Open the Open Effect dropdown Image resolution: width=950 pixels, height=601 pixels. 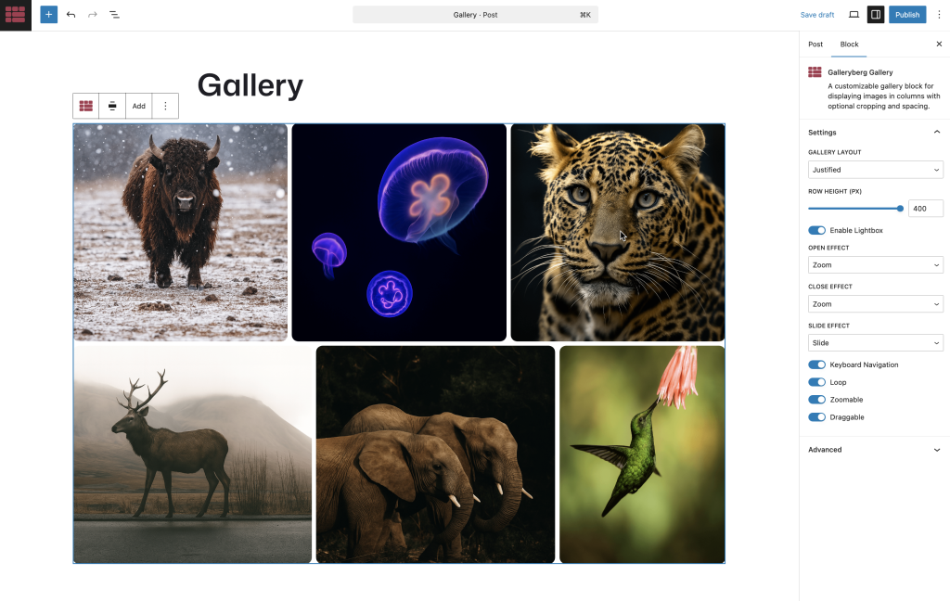pyautogui.click(x=876, y=264)
